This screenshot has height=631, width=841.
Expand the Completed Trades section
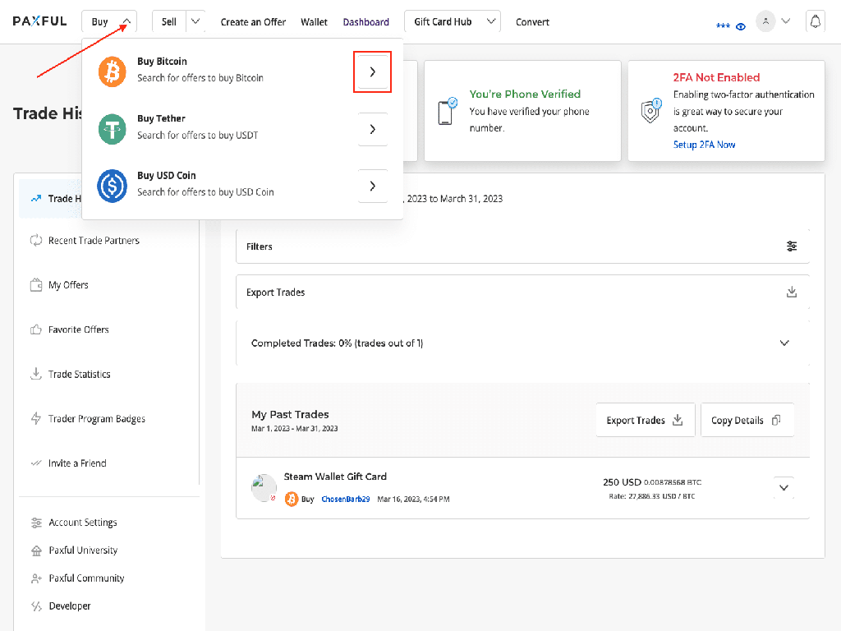784,343
